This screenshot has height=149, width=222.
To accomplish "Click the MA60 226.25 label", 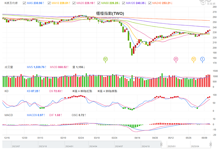I will pyautogui.click(x=110, y=3).
